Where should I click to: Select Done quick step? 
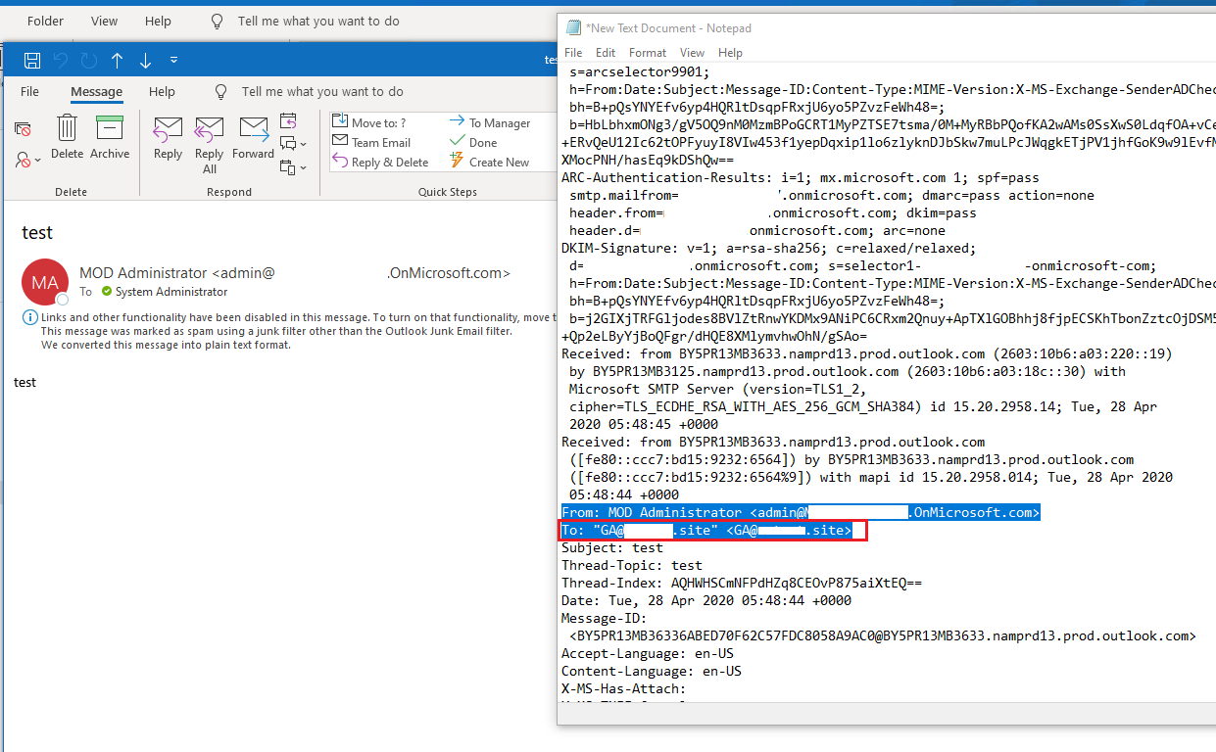click(x=473, y=142)
